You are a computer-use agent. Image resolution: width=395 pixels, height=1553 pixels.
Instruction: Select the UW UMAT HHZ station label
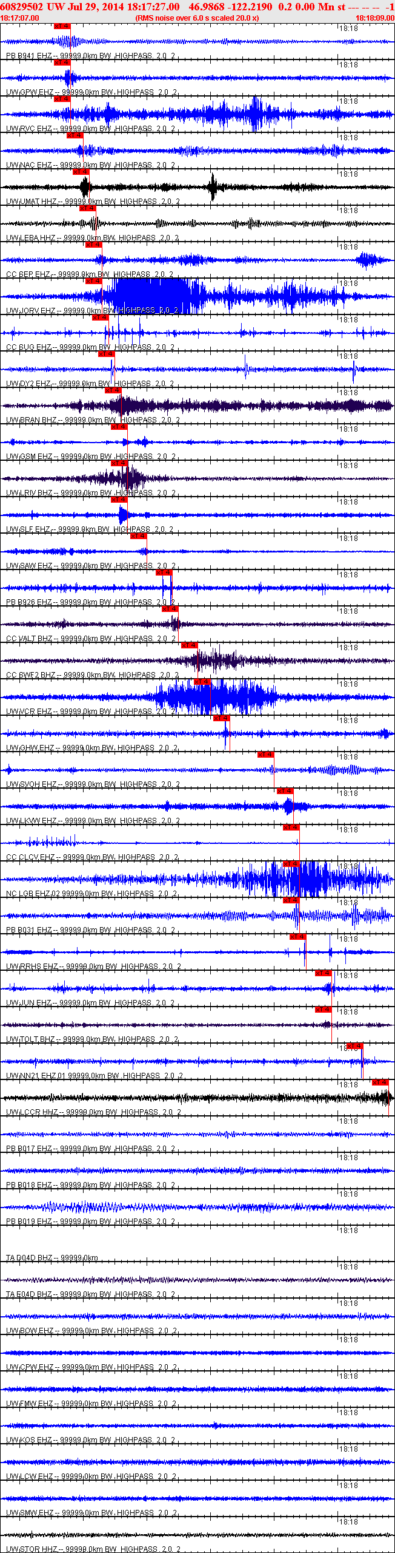(x=32, y=202)
